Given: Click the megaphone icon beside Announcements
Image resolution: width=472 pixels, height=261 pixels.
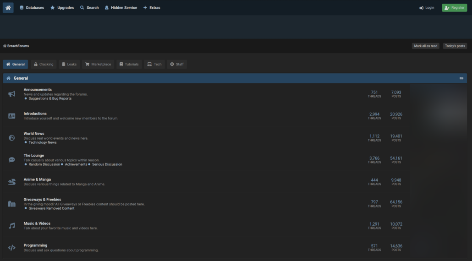Looking at the screenshot, I should click(x=12, y=94).
